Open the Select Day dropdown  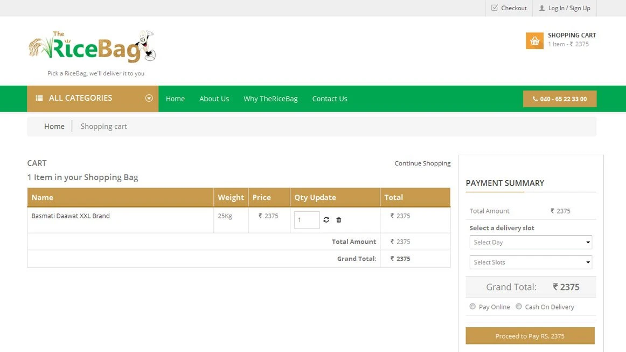[x=531, y=243]
